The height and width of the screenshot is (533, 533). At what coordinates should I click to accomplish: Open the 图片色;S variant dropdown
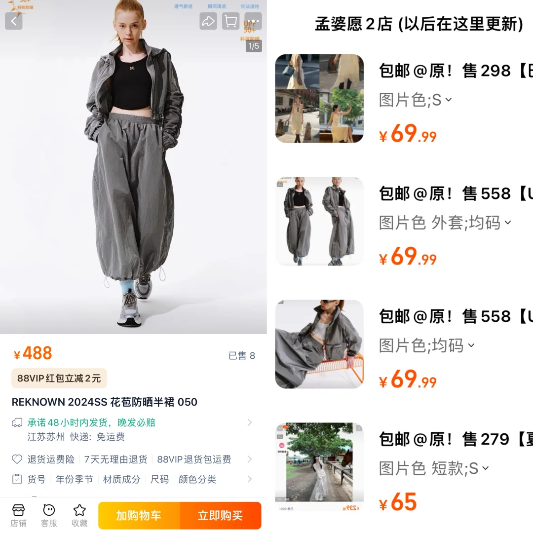pos(416,100)
